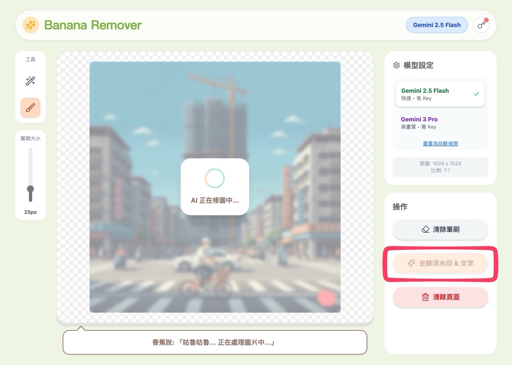The height and width of the screenshot is (365, 512).
Task: Click the 重置為自動偵測 link
Action: click(x=440, y=143)
